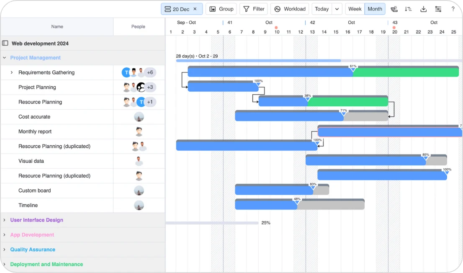This screenshot has width=463, height=273.
Task: Click the People column header
Action: [x=138, y=26]
